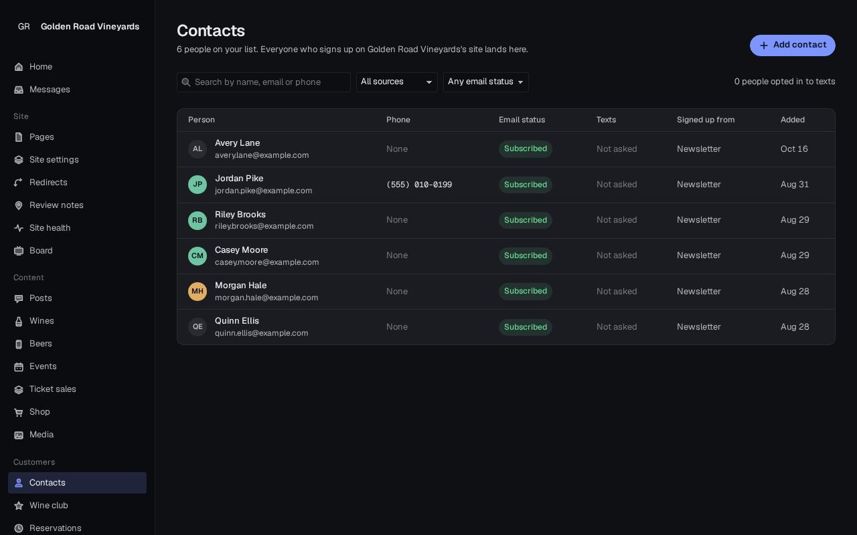Click the Beers can icon
Screen dimensions: 857x535
tap(19, 344)
